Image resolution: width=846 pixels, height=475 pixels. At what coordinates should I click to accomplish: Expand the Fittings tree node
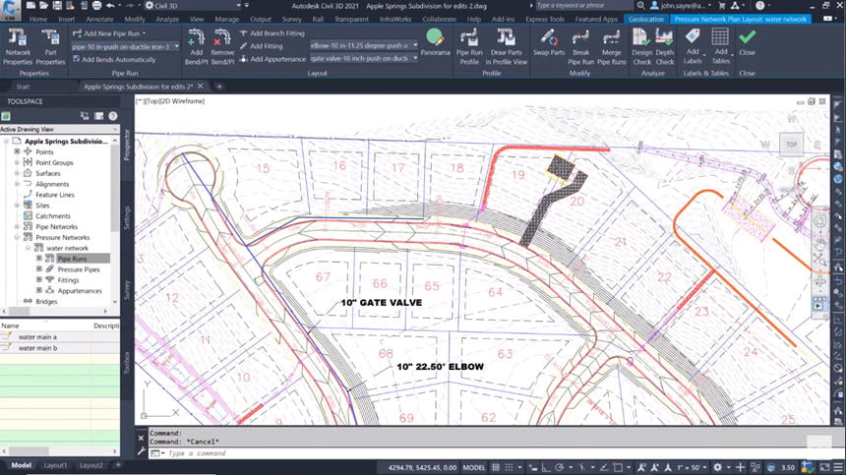tap(38, 280)
